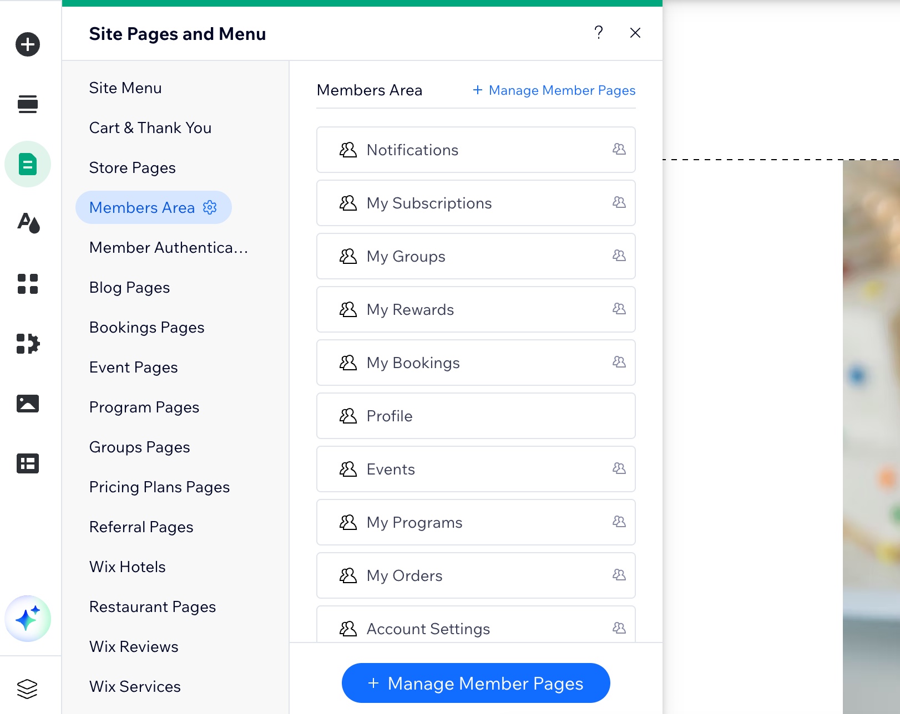Select Referral Pages category
The width and height of the screenshot is (900, 714).
tap(141, 527)
